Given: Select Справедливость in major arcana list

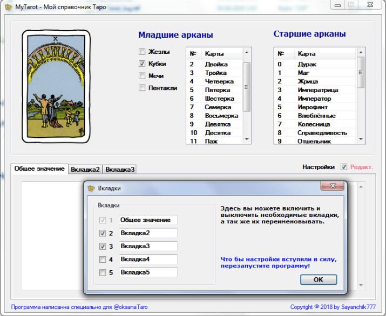Looking at the screenshot, I should pyautogui.click(x=315, y=133).
